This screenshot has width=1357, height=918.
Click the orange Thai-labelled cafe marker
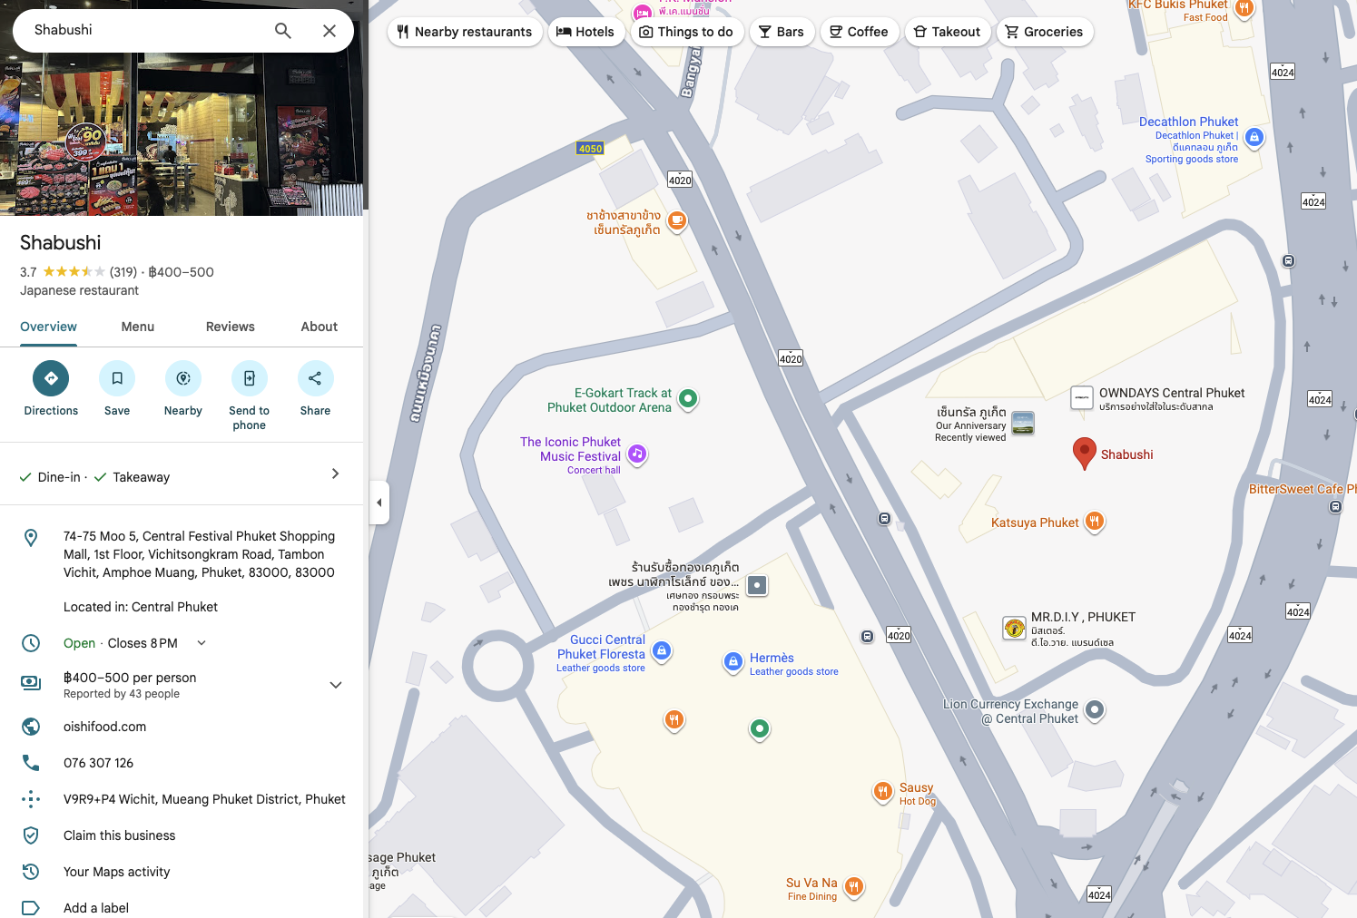coord(676,221)
